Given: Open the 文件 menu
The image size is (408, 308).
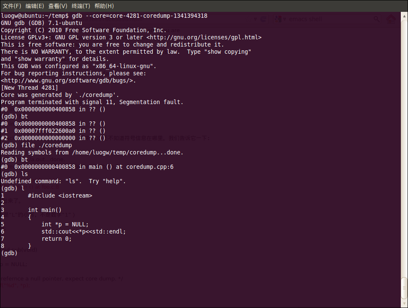Looking at the screenshot, I should pyautogui.click(x=11, y=5).
